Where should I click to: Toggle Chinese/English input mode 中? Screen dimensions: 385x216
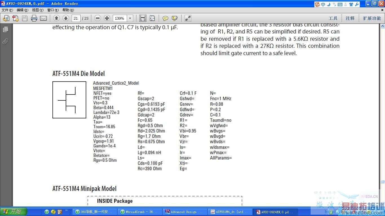click(323, 4)
